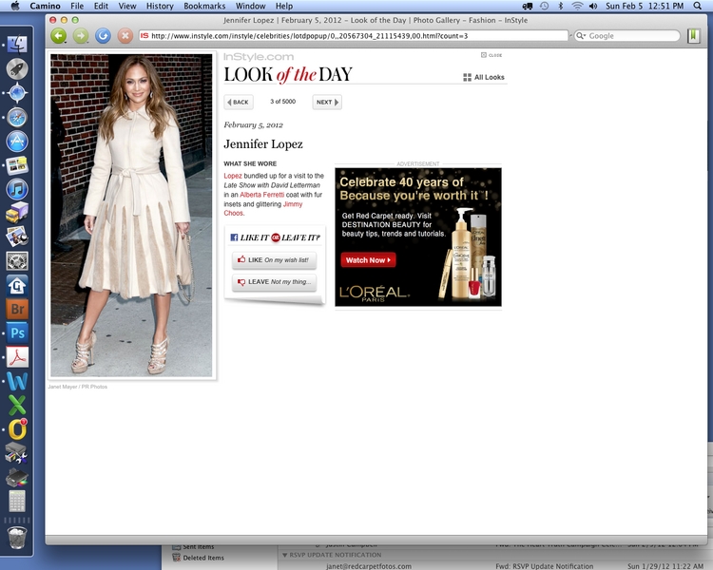Go to the previous look with BACK

[239, 102]
